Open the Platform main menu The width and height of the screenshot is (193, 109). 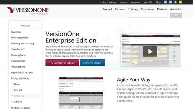point(120,9)
